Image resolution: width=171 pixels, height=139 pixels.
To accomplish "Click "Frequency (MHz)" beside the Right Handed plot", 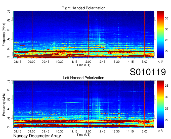I will pos(4,34).
